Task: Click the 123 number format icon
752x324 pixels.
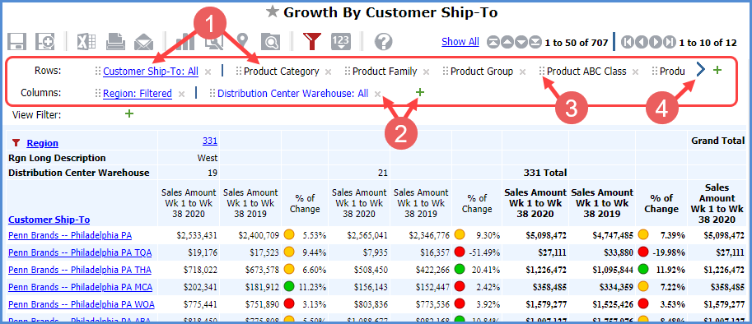Action: click(340, 42)
